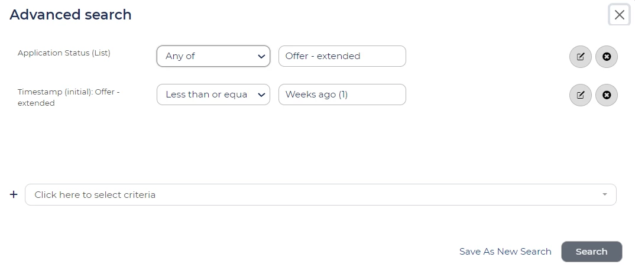
Task: Click the chevron on the 'Less than or equal' dropdown
Action: (261, 95)
